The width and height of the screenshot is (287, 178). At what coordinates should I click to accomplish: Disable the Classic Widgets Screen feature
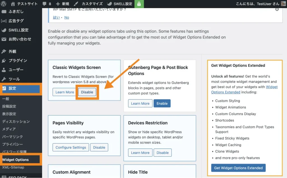tap(87, 92)
